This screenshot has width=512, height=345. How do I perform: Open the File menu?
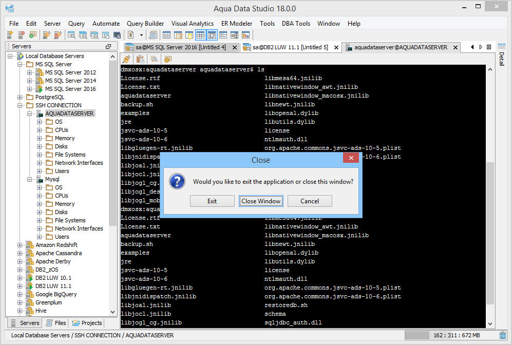tap(14, 24)
